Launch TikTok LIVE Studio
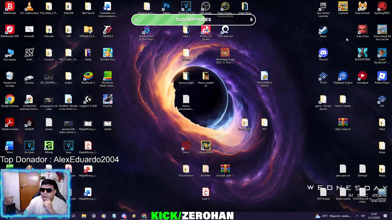The height and width of the screenshot is (220, 392). [206, 33]
